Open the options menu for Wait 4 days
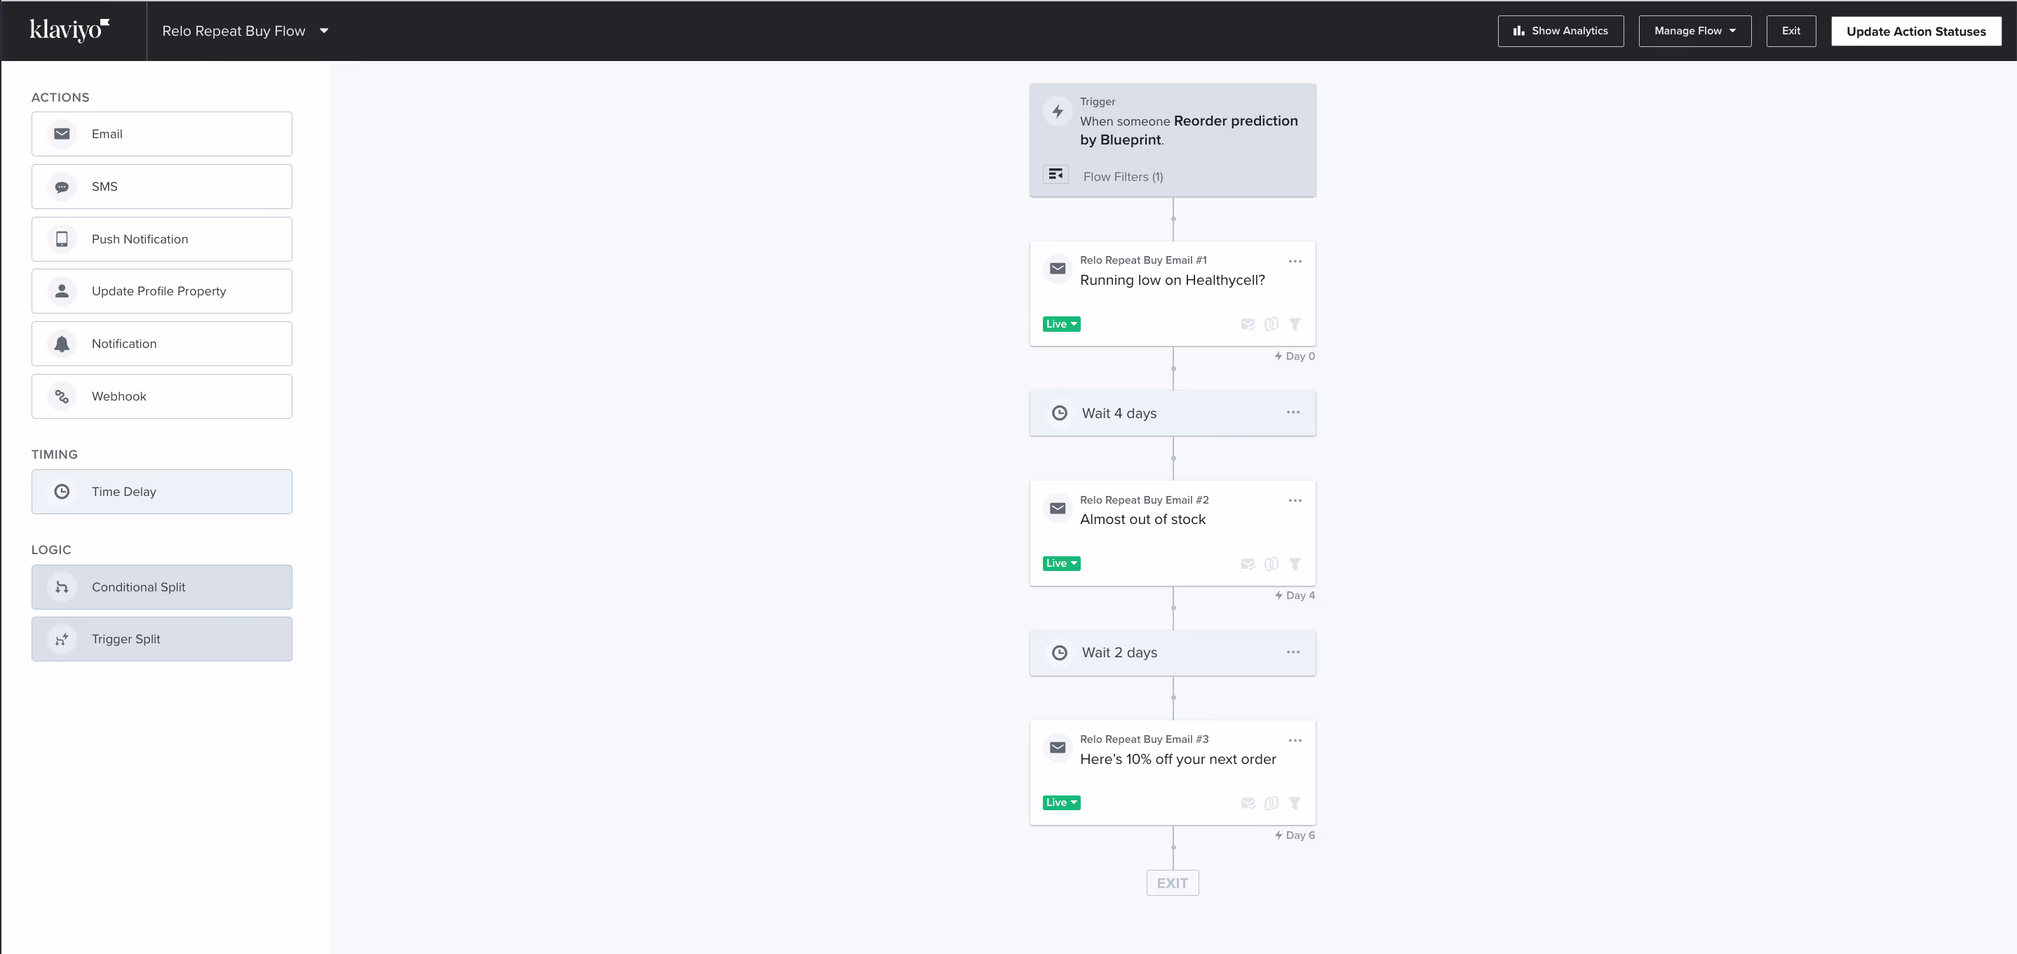This screenshot has width=2017, height=954. tap(1293, 412)
